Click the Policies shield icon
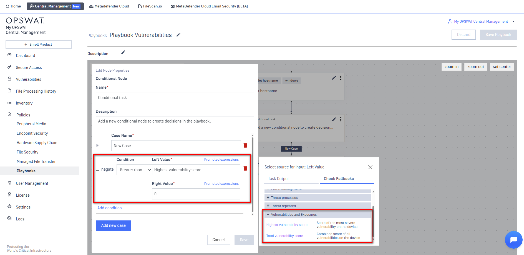This screenshot has height=255, width=524. 9,114
